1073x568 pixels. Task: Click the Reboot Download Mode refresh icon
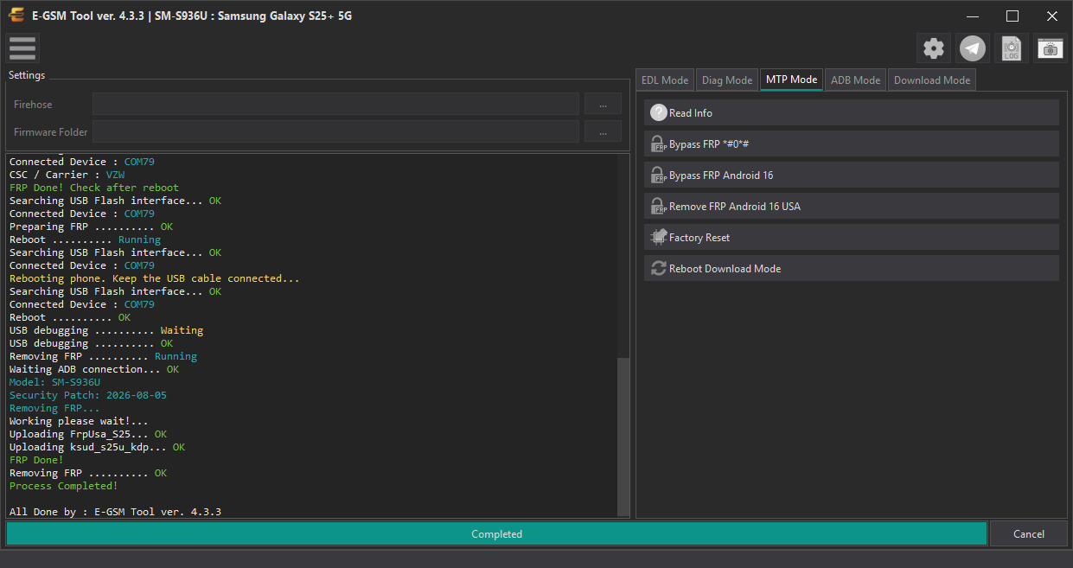659,268
